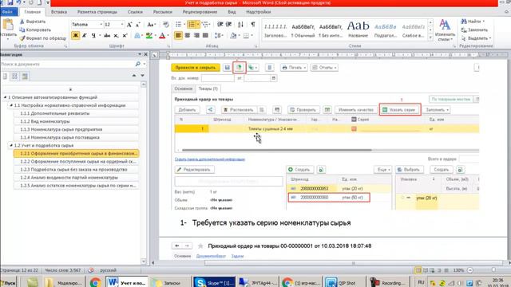Open the Пуск (Start) button
511x287 pixels.
8,283
